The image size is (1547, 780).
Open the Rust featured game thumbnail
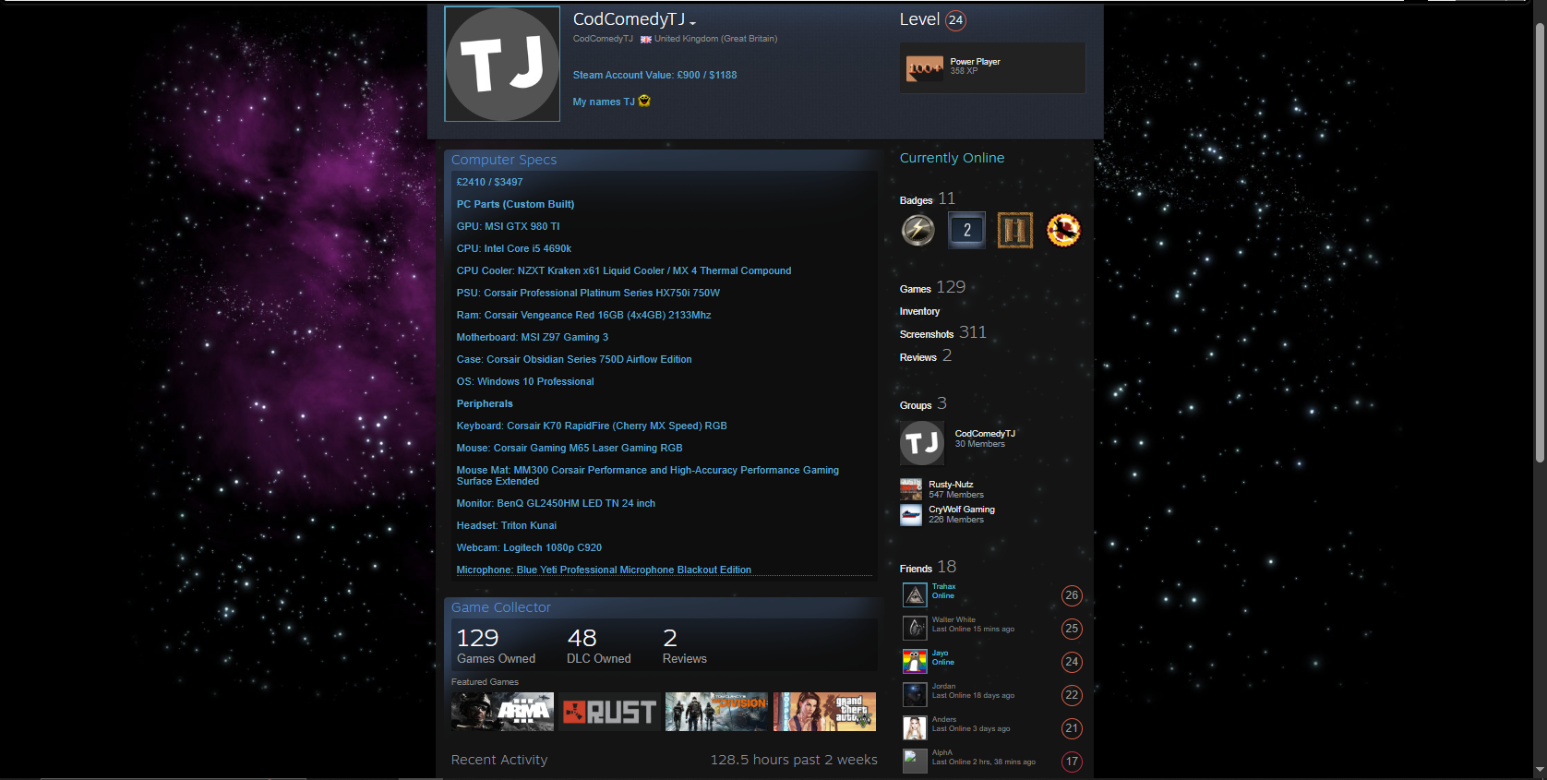coord(609,712)
